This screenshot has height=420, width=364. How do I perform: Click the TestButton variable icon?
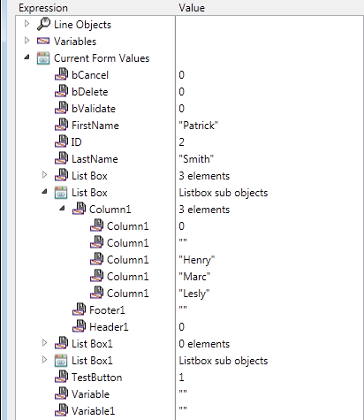coord(61,377)
